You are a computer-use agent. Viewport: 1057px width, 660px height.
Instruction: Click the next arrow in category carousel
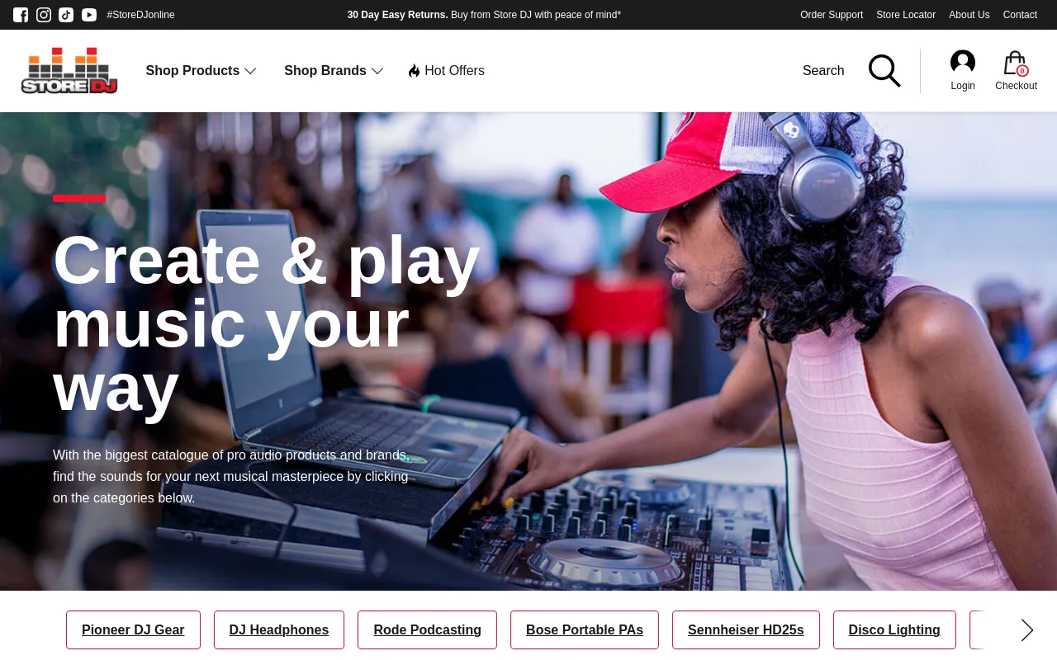click(x=1026, y=630)
